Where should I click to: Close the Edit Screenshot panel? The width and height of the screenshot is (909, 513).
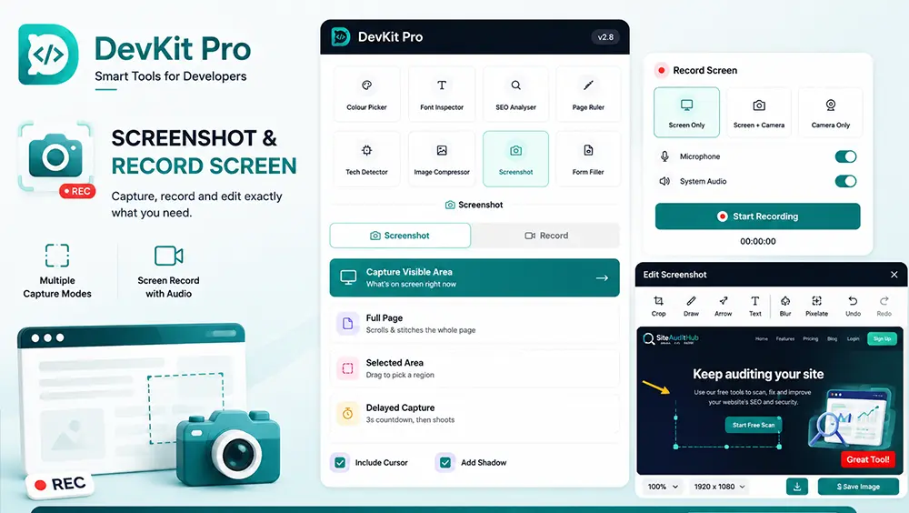[894, 275]
